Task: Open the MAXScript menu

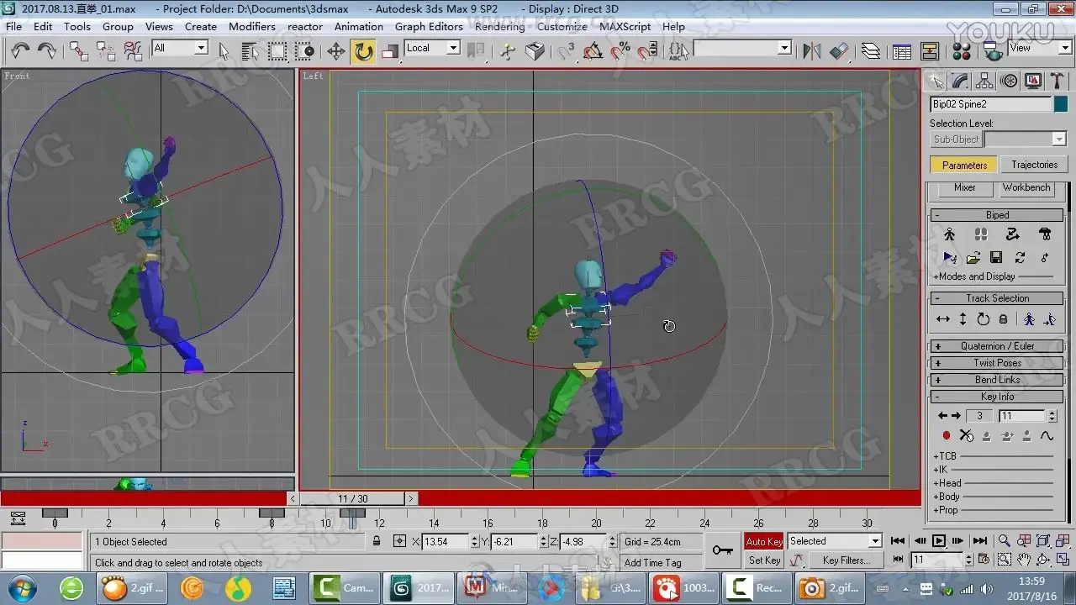Action: (625, 26)
